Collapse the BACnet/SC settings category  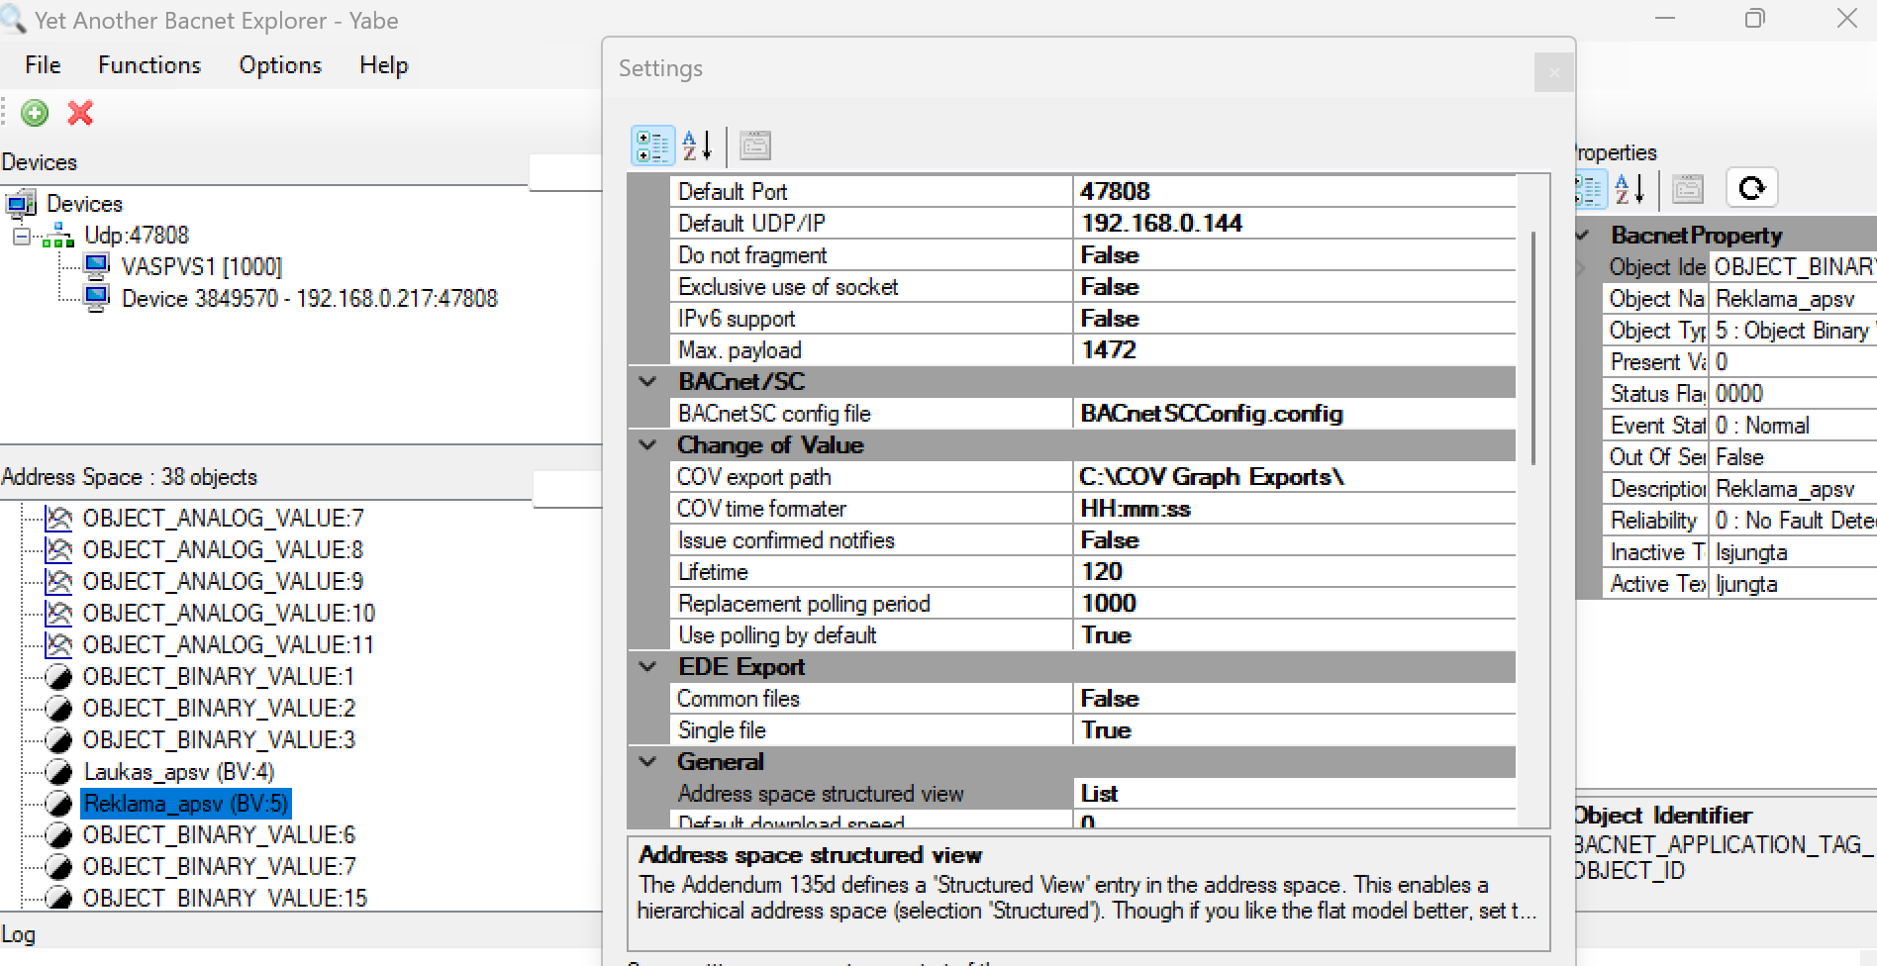pyautogui.click(x=648, y=382)
